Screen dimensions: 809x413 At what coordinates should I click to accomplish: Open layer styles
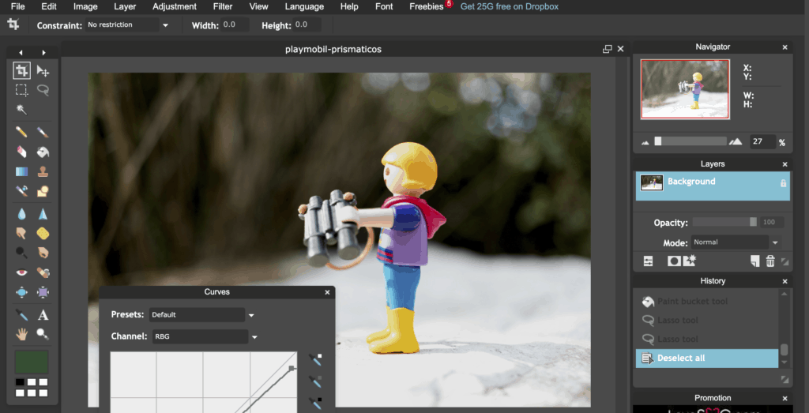pyautogui.click(x=690, y=261)
